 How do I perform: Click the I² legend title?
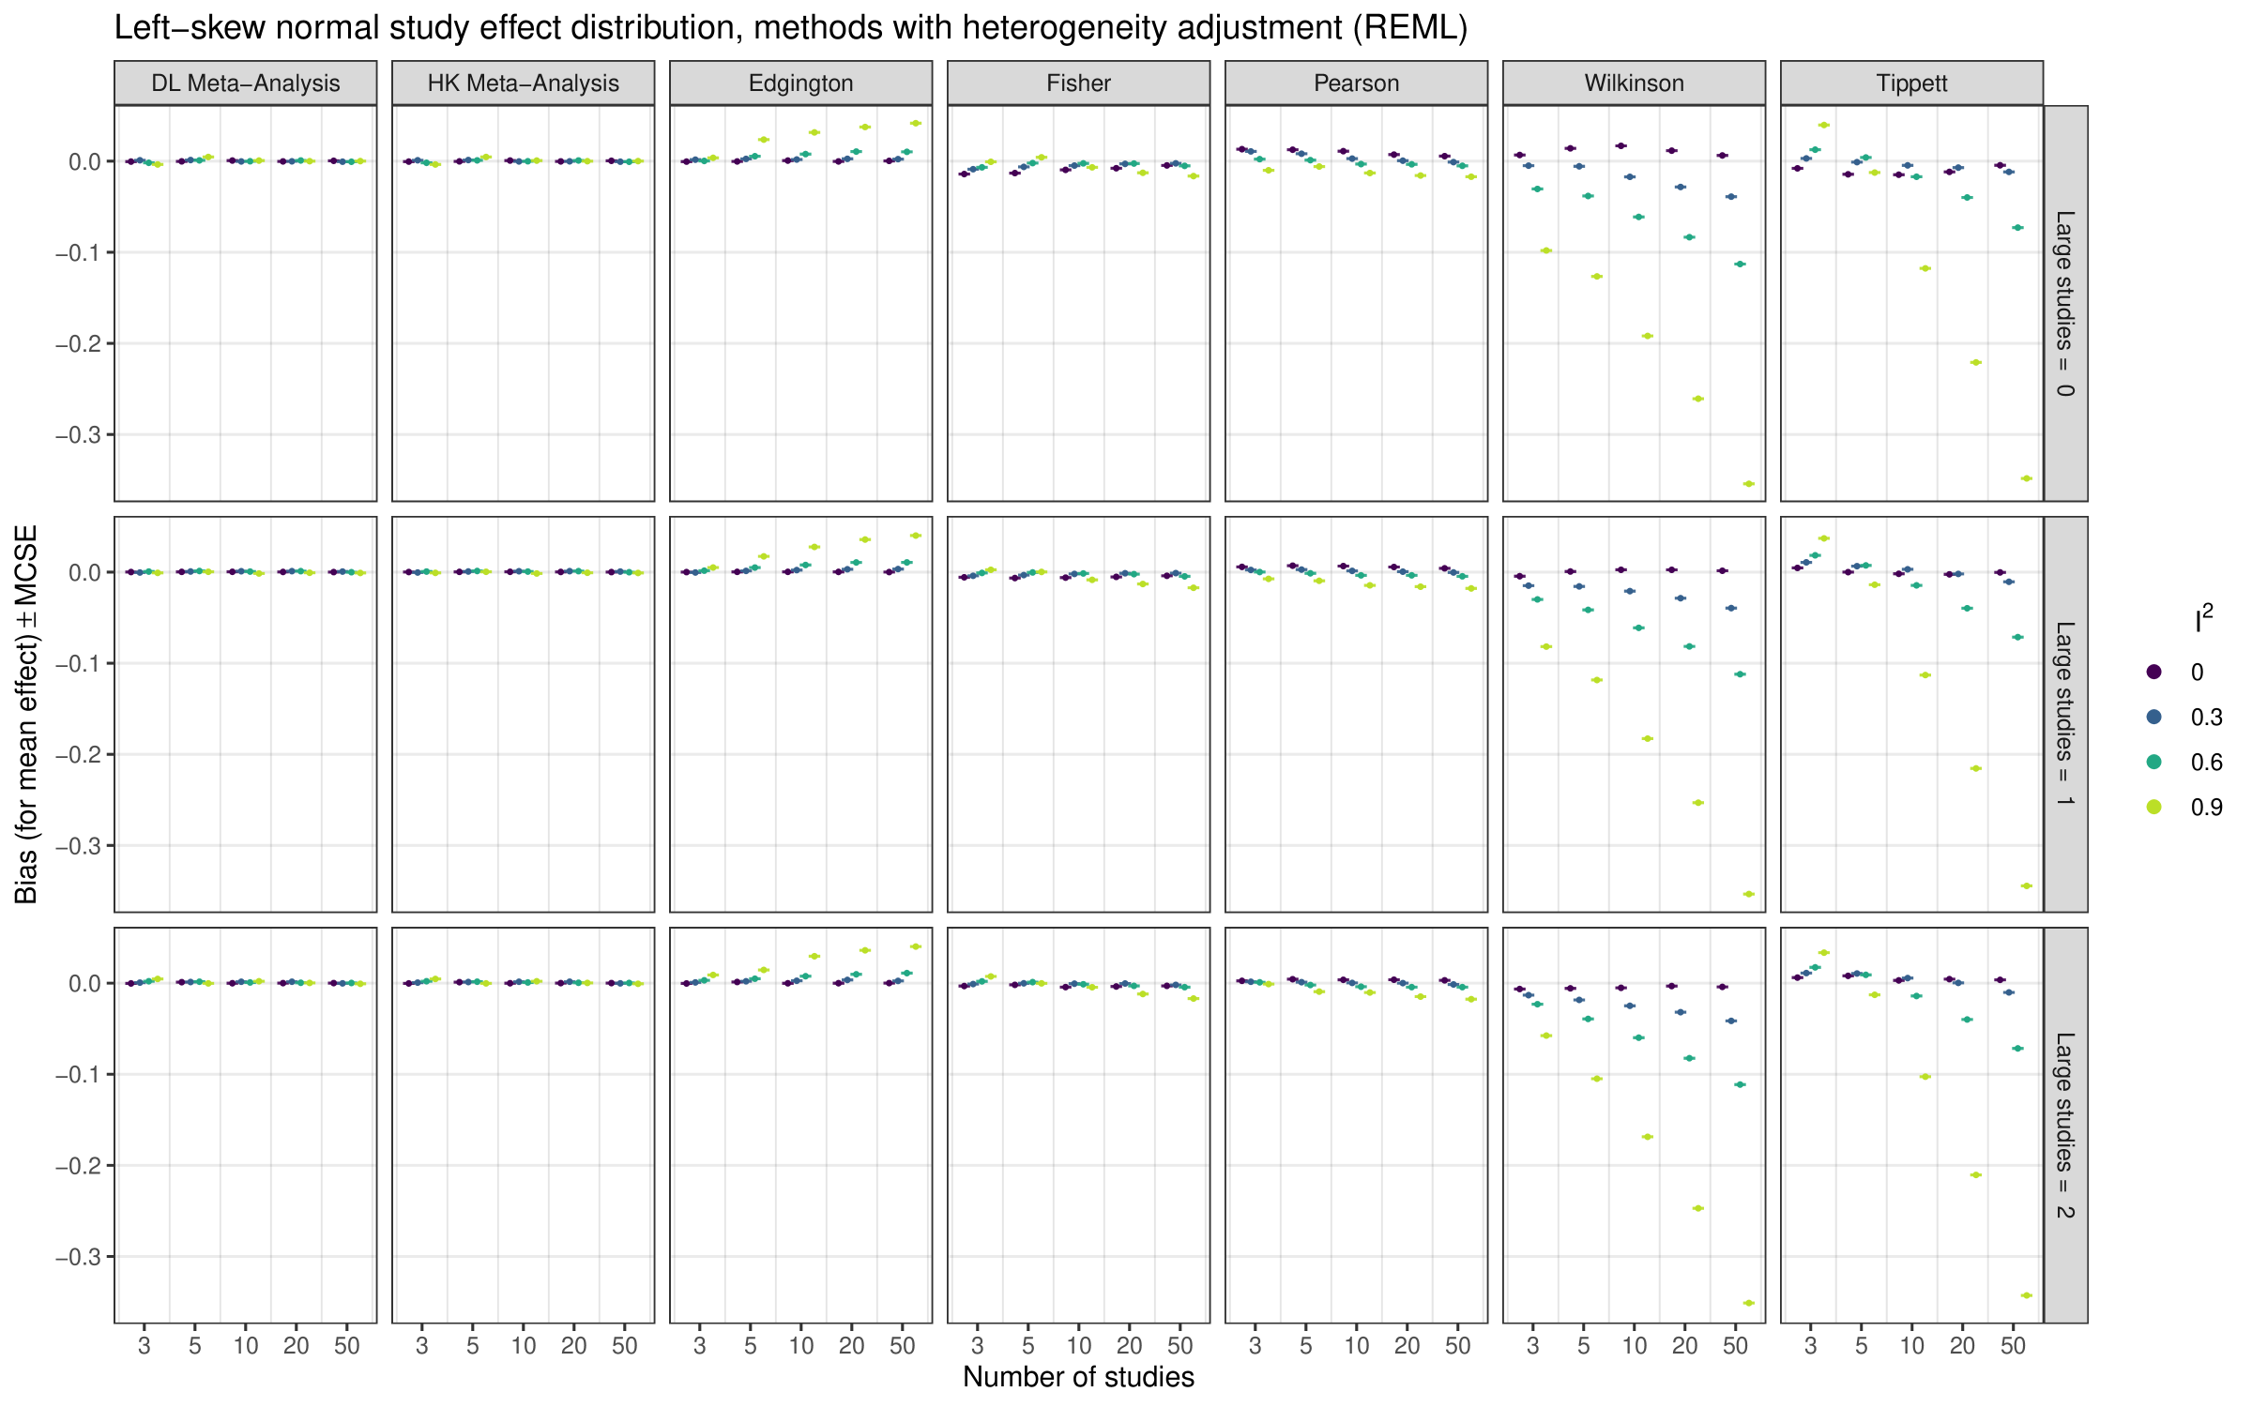(x=2203, y=620)
